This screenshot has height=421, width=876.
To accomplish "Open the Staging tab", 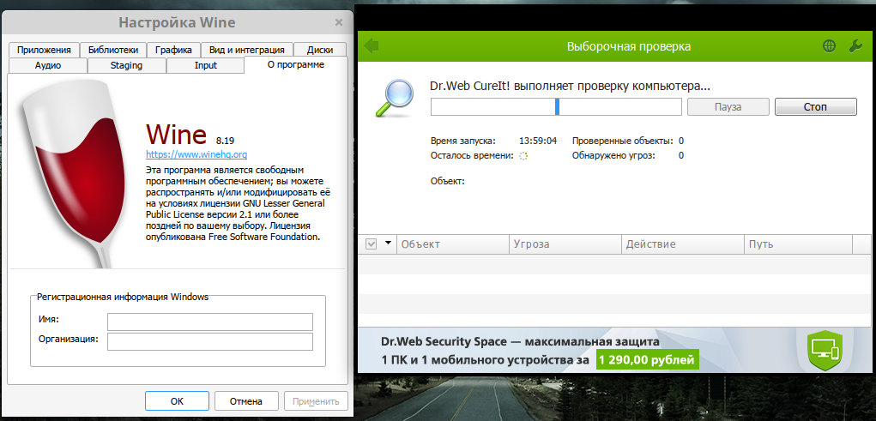I will coord(126,64).
